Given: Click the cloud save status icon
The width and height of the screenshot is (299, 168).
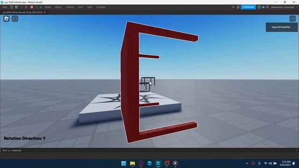Looking at the screenshot, I should point(263,7).
